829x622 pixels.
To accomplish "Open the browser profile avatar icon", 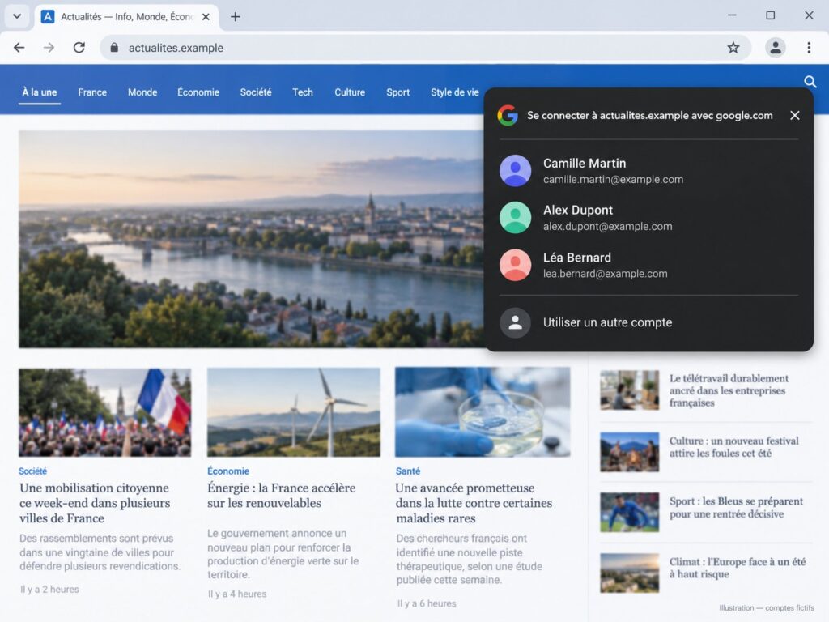I will 775,48.
